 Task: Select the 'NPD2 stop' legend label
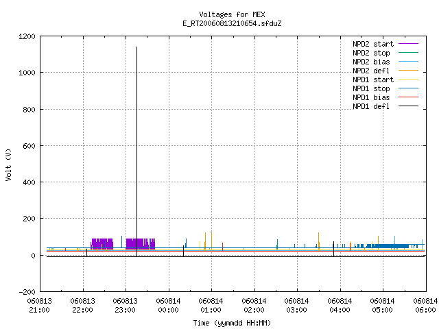[371, 53]
